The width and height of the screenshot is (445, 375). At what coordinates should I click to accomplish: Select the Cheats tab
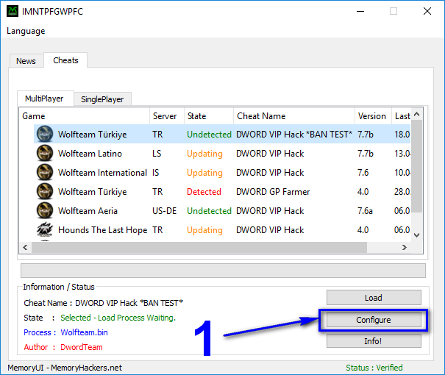(x=65, y=60)
